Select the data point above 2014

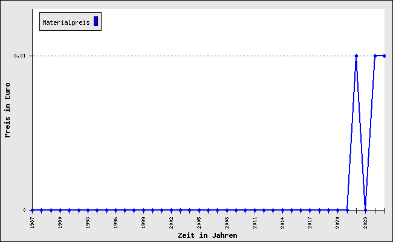click(282, 210)
